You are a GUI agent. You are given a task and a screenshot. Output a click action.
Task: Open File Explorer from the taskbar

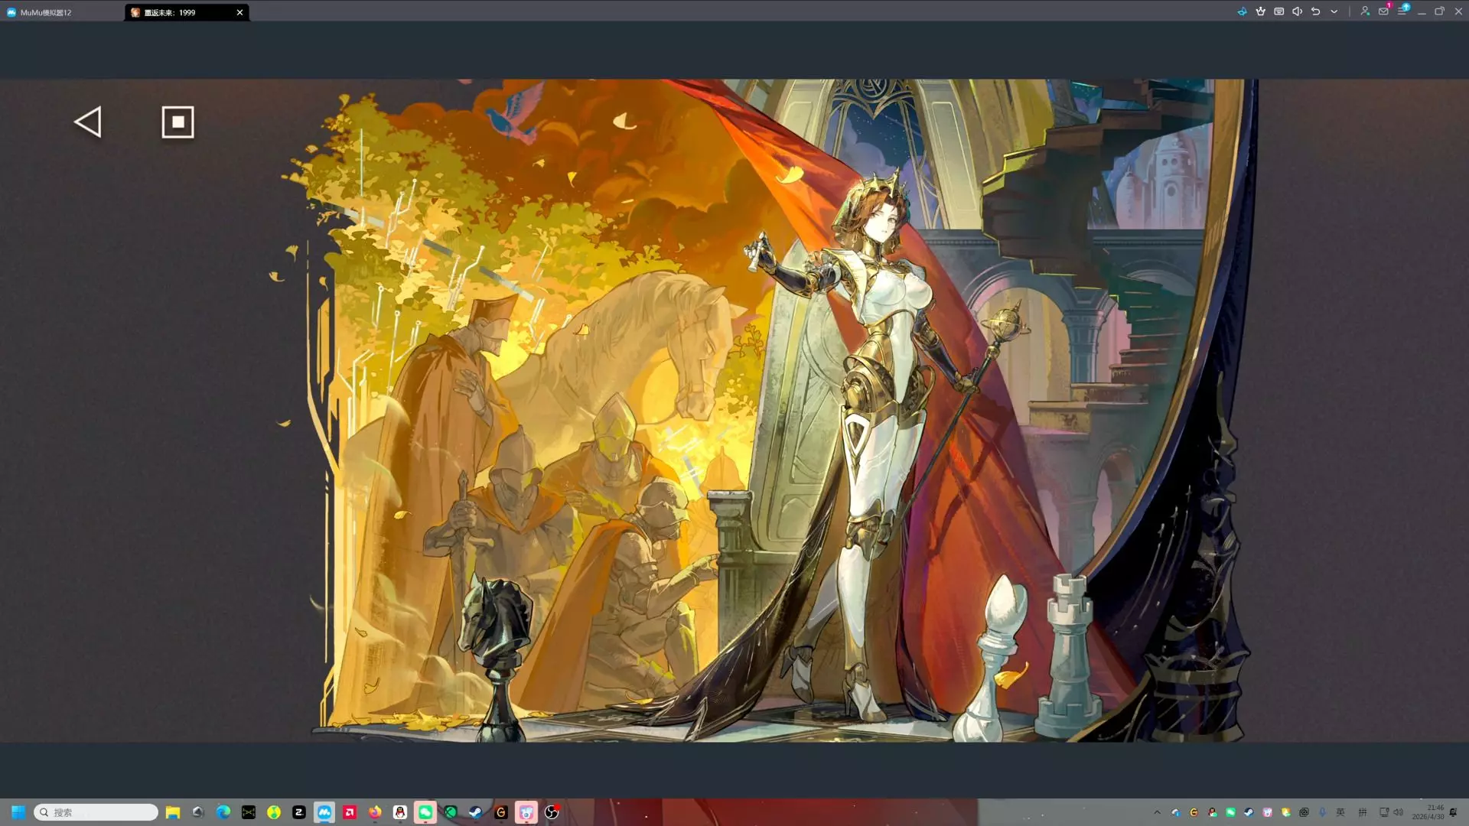click(173, 812)
